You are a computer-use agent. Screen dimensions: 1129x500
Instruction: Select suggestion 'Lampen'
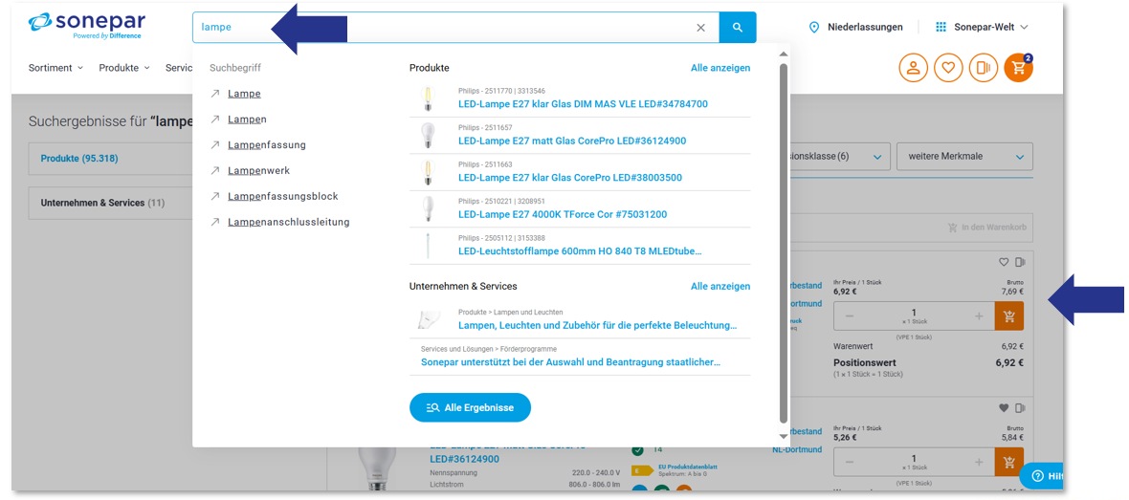tap(247, 120)
